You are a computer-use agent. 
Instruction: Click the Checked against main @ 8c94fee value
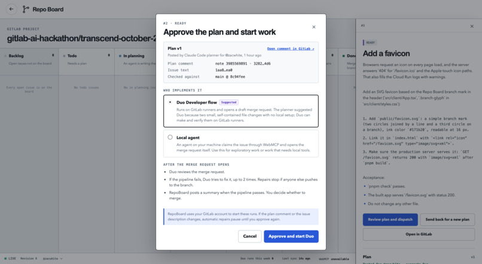point(230,77)
